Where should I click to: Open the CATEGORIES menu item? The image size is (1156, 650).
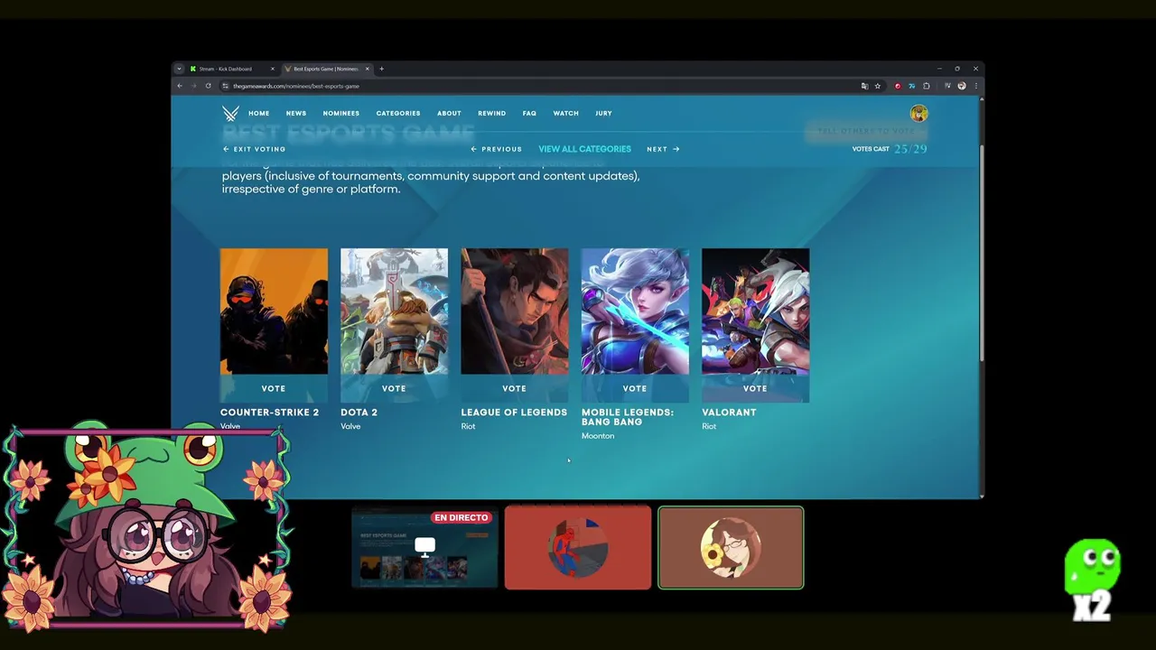[x=398, y=114]
